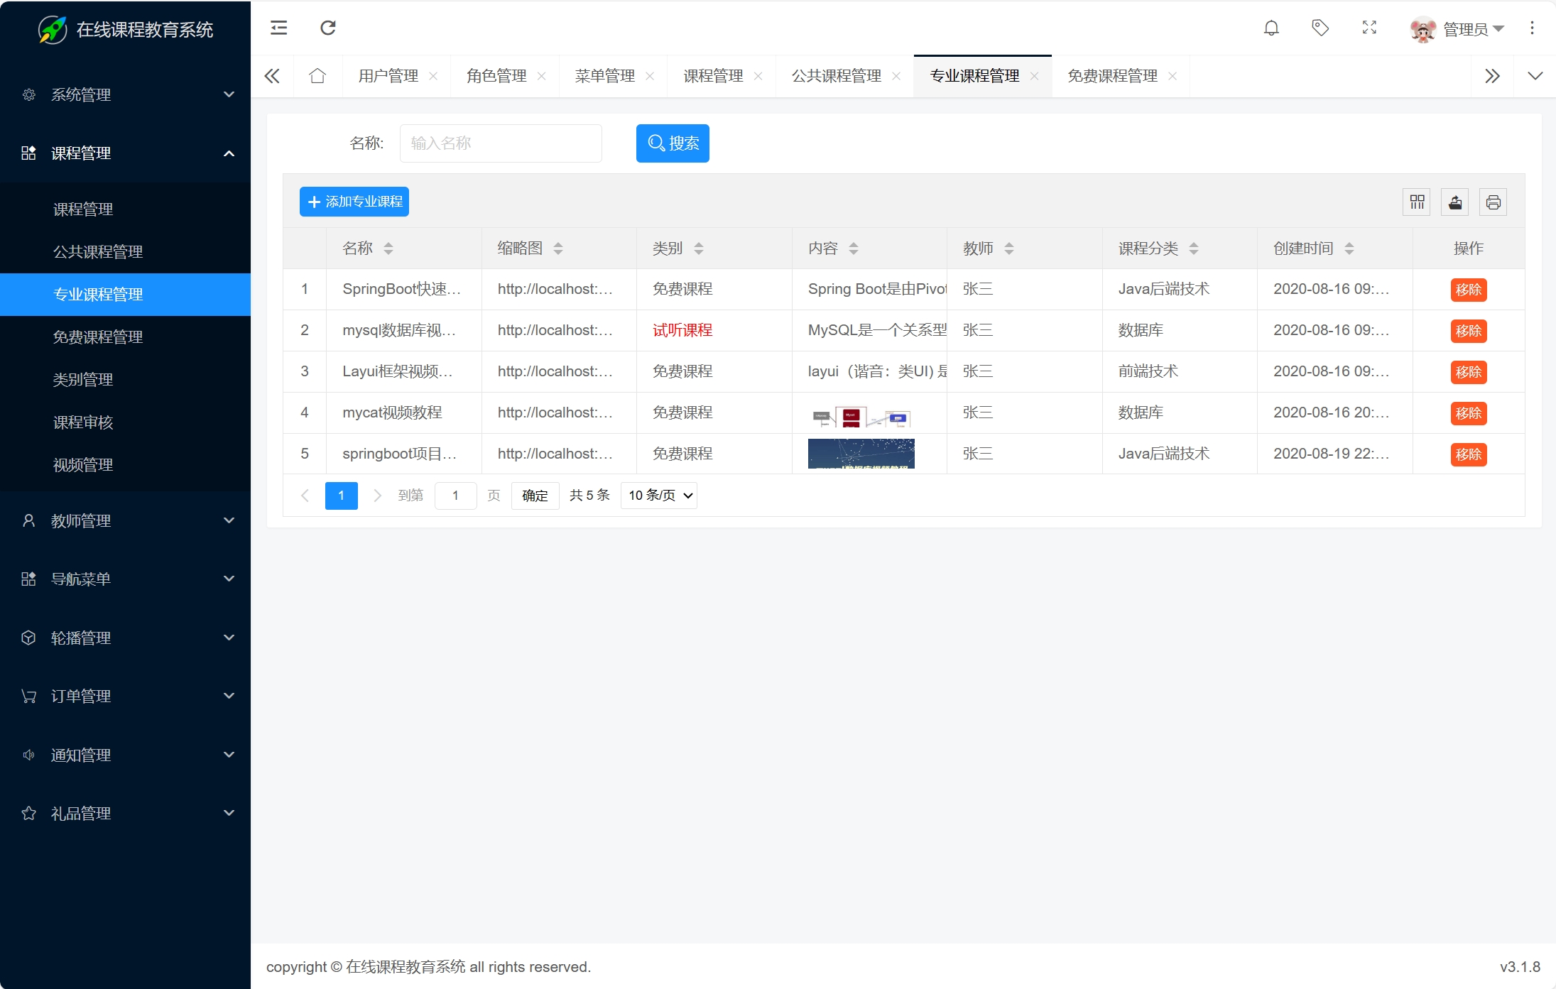Sort by 课程分类 column arrows
Image resolution: width=1556 pixels, height=989 pixels.
pos(1194,248)
